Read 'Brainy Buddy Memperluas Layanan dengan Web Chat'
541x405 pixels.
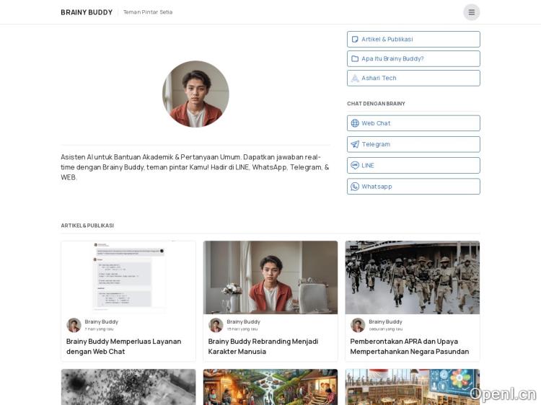tap(123, 346)
